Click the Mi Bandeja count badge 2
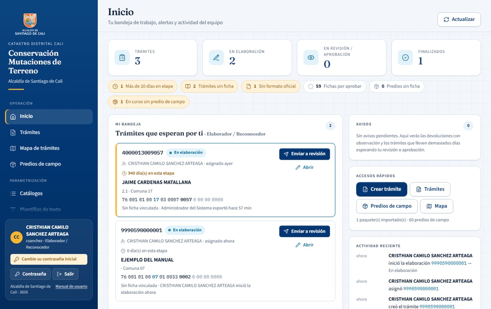Screen dimensions: 491x309 (330, 126)
